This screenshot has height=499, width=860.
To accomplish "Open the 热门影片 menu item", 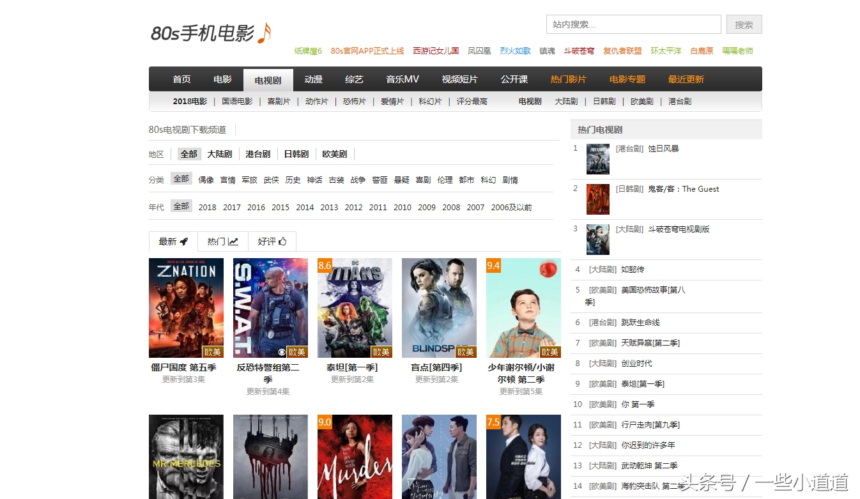I will (569, 79).
